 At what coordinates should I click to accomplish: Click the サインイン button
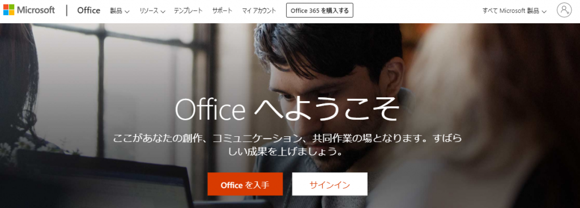coord(330,184)
